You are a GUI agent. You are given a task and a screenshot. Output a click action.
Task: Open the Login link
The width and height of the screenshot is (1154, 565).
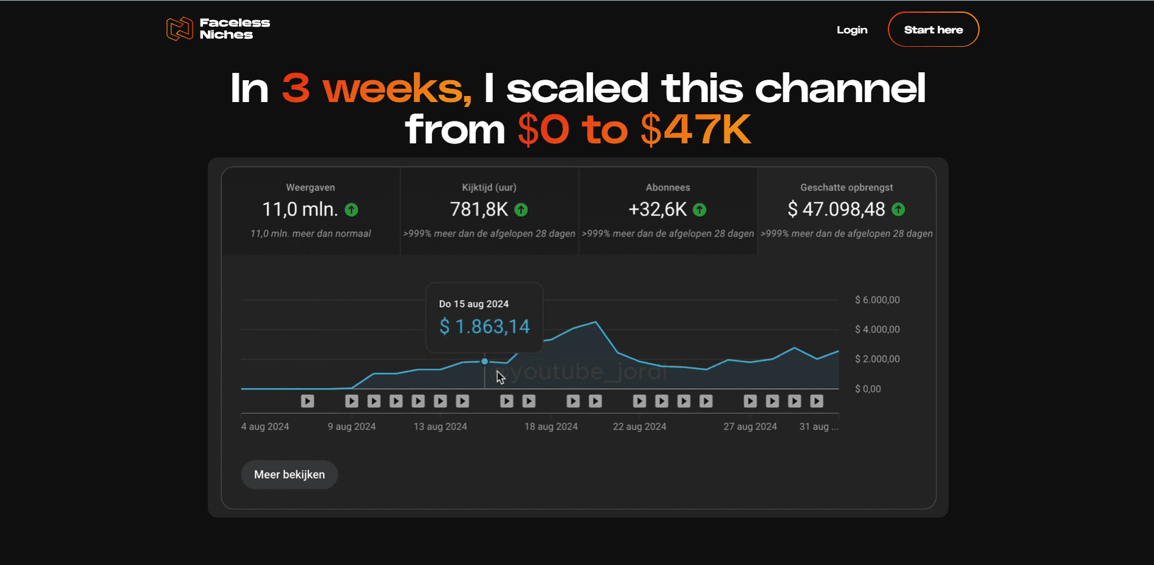click(852, 30)
